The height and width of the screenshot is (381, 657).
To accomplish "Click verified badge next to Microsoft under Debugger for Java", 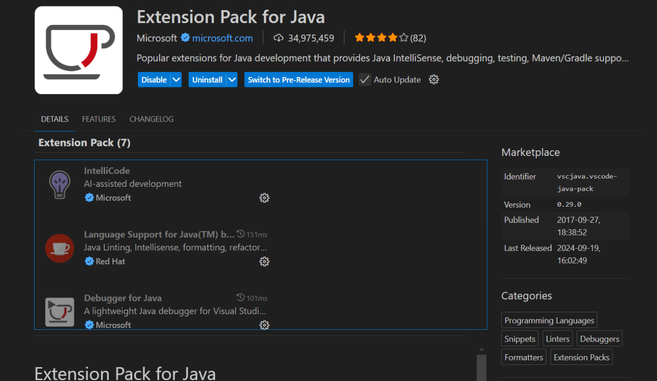I will (x=89, y=325).
